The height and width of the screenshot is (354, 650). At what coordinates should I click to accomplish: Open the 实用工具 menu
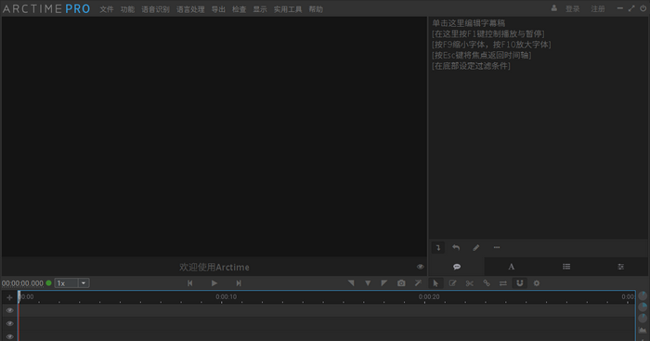click(x=288, y=9)
